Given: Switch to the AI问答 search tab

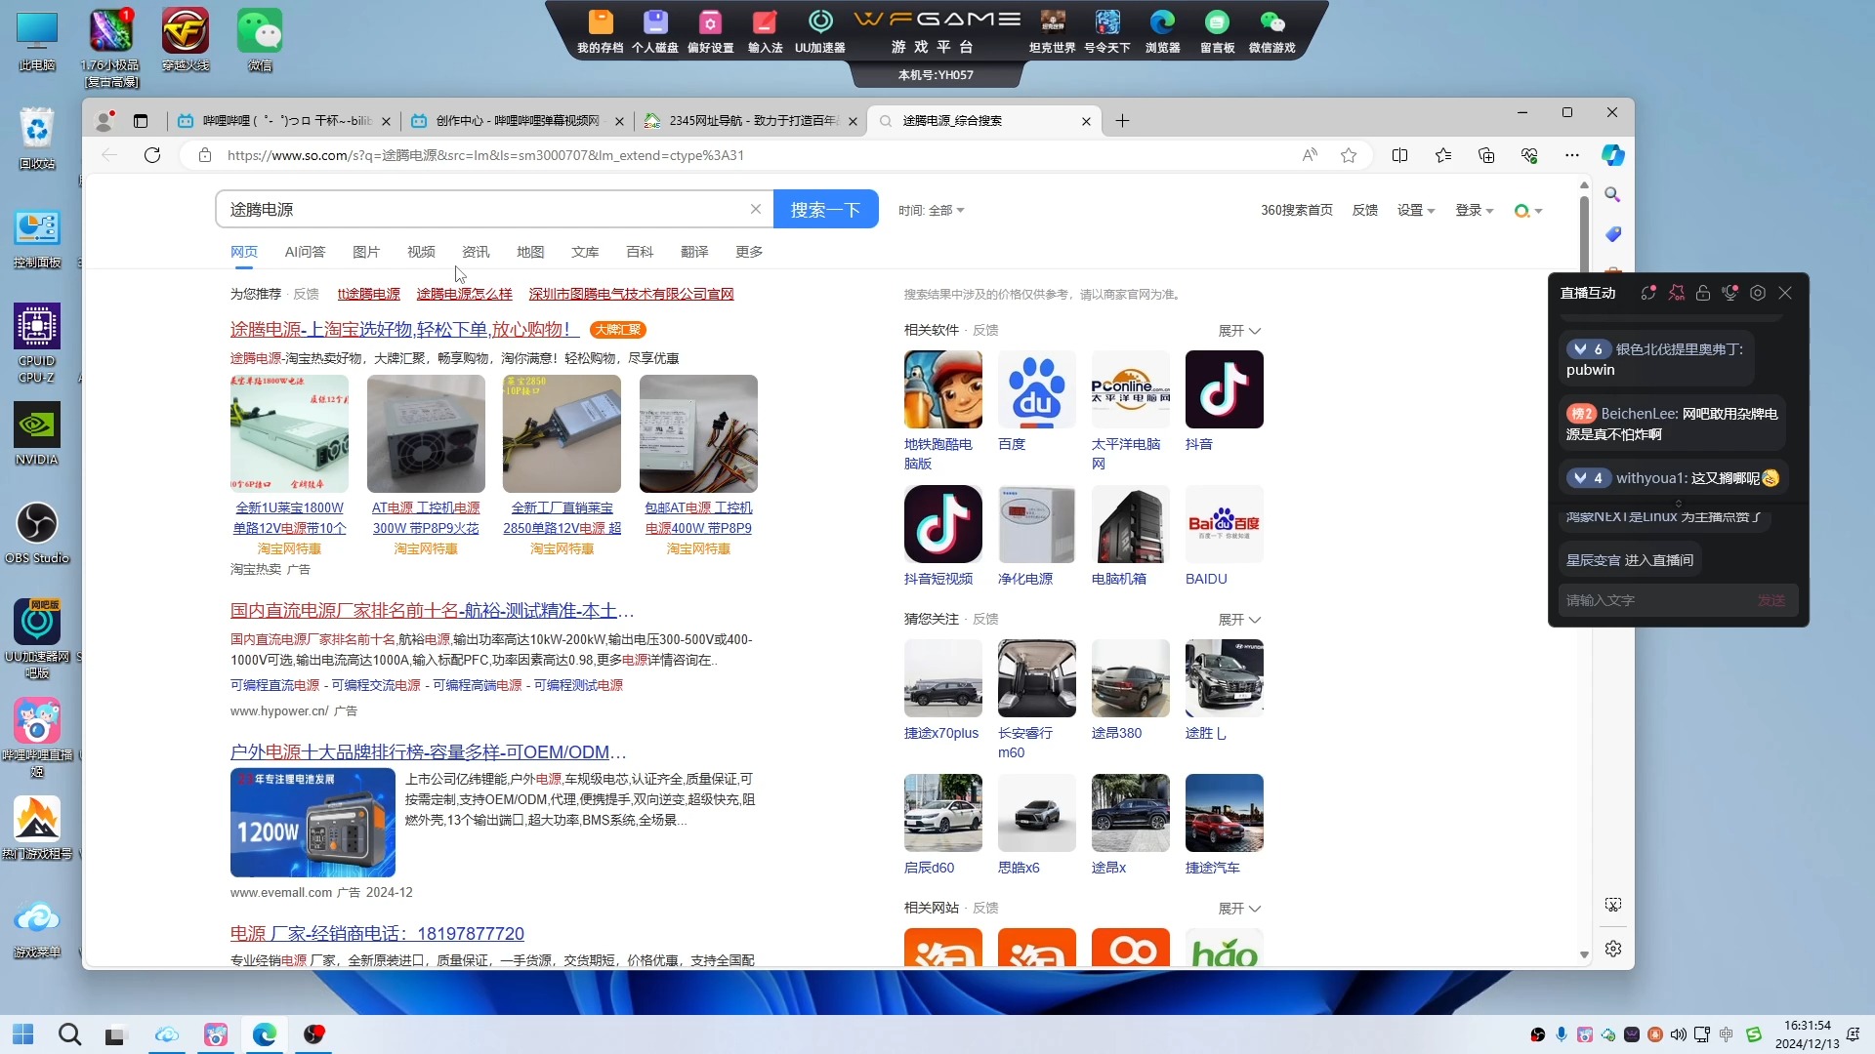Looking at the screenshot, I should 305,252.
